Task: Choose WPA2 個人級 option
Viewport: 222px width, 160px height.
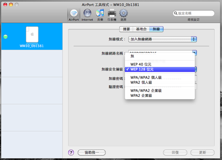Action: coord(160,82)
